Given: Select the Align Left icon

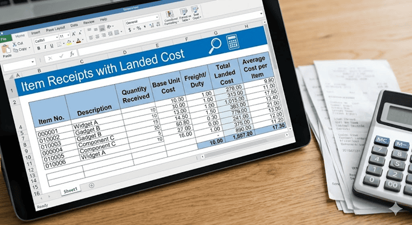Looking at the screenshot, I should [x=91, y=37].
